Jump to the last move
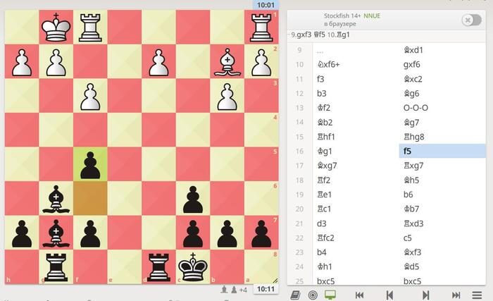This screenshot has height=301, width=493. point(456,295)
